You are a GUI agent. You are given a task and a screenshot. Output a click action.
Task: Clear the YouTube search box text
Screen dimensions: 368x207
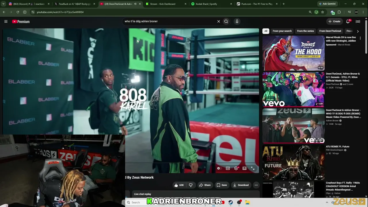[x=218, y=21]
